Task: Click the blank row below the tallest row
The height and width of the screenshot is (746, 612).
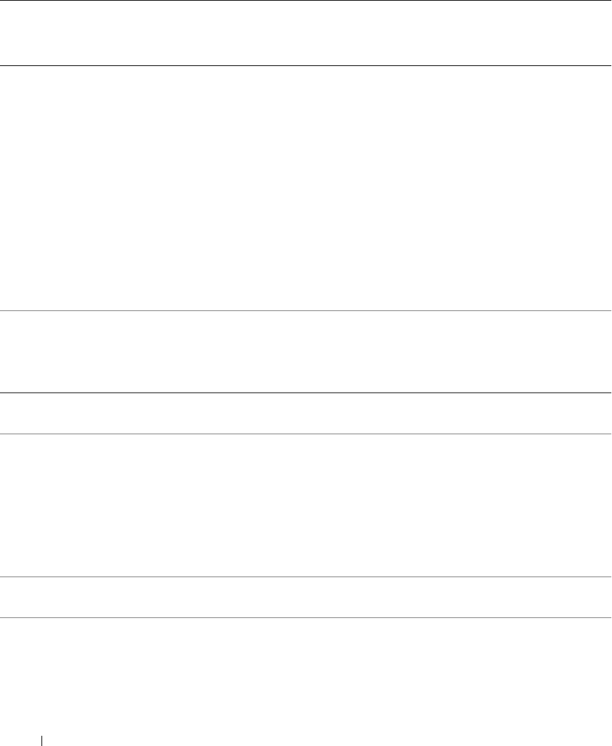Action: coord(306,351)
